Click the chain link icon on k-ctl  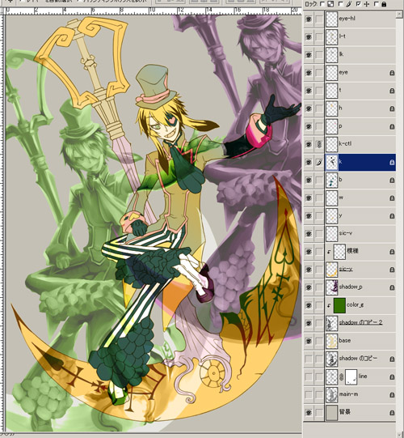click(319, 144)
